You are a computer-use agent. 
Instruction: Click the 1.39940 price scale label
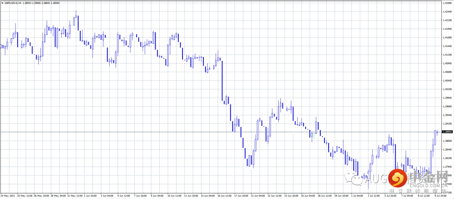point(447,98)
